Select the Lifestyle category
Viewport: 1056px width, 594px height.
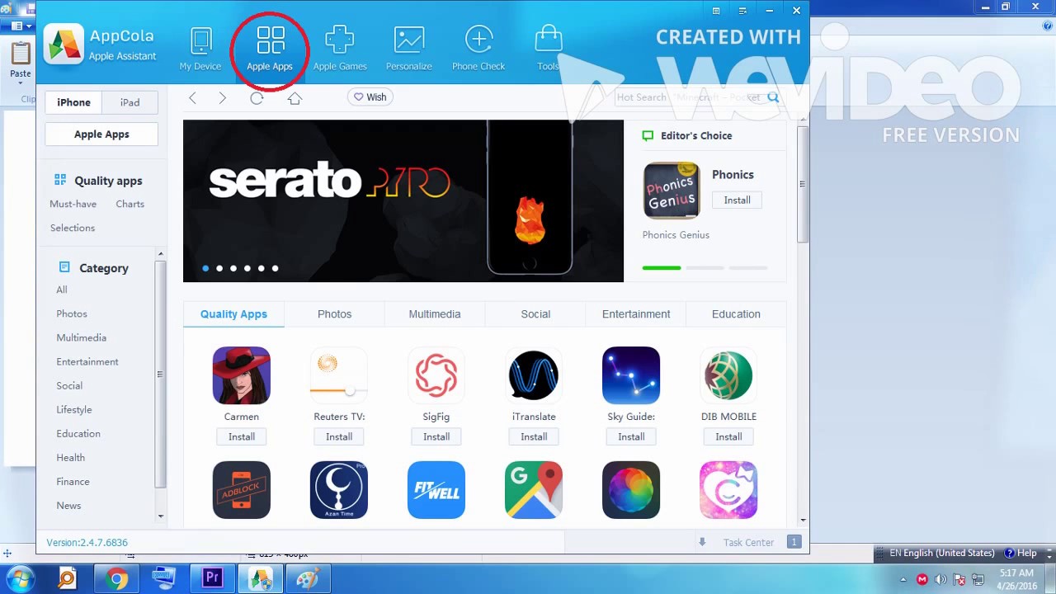(74, 409)
